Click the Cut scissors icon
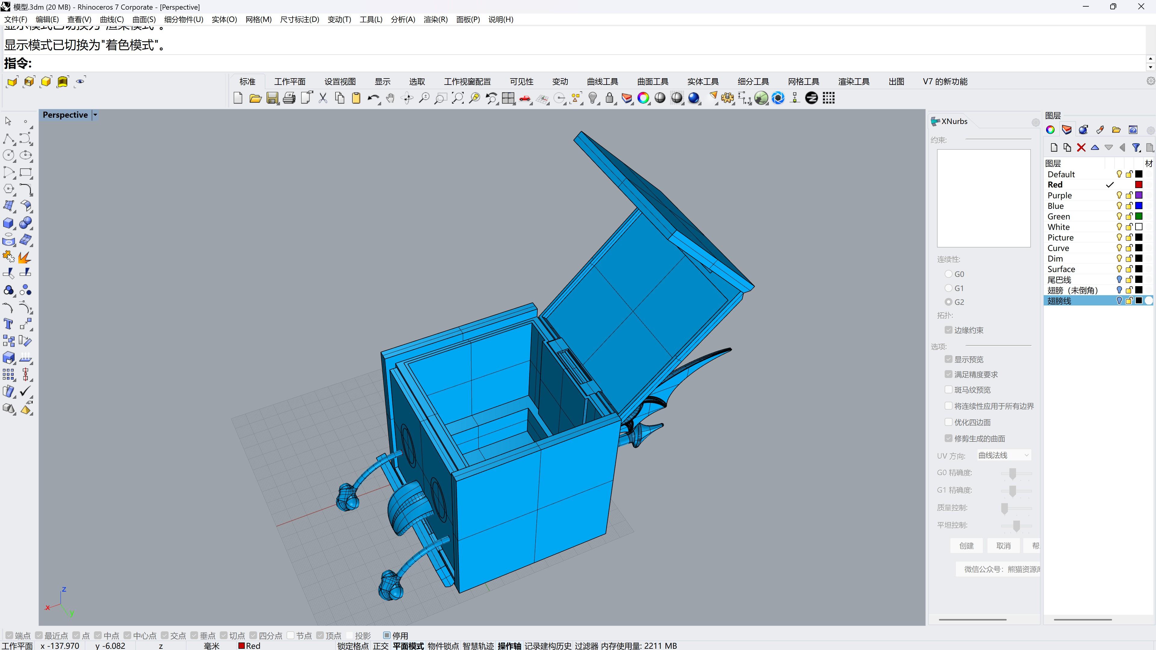Viewport: 1156px width, 650px height. click(x=323, y=98)
